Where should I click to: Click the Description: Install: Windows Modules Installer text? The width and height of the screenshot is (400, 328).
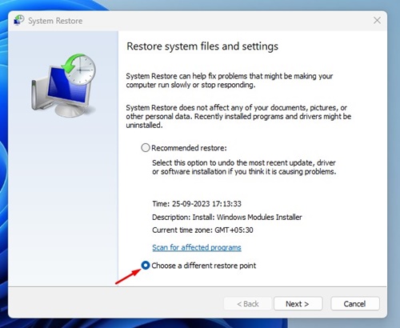click(227, 217)
